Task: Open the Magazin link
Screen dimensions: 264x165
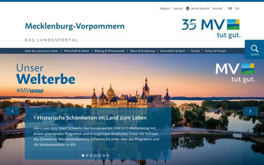Action: click(165, 8)
